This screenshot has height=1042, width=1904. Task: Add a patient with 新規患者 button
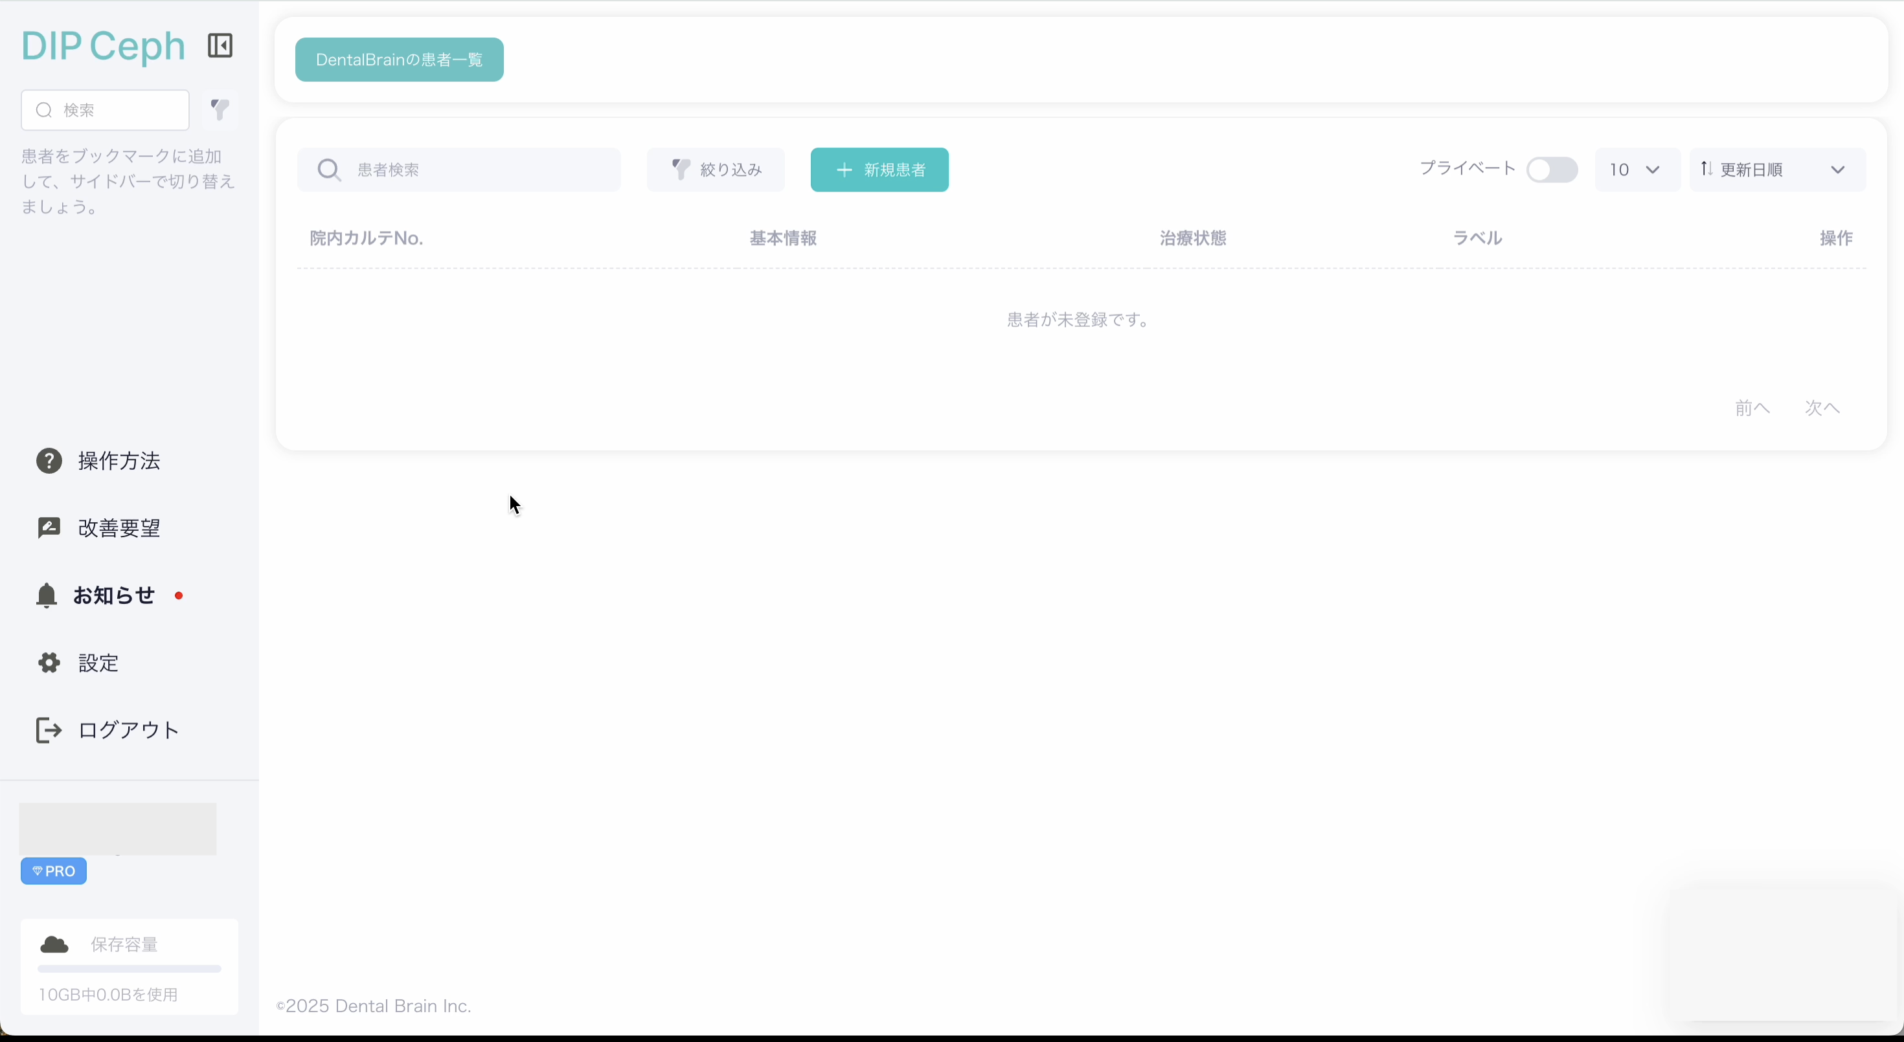(x=879, y=170)
